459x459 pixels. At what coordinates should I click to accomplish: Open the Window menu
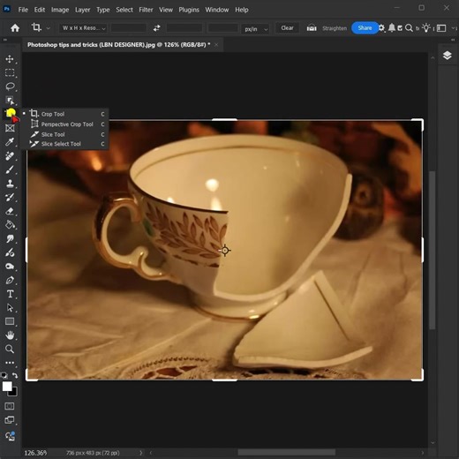click(x=217, y=10)
